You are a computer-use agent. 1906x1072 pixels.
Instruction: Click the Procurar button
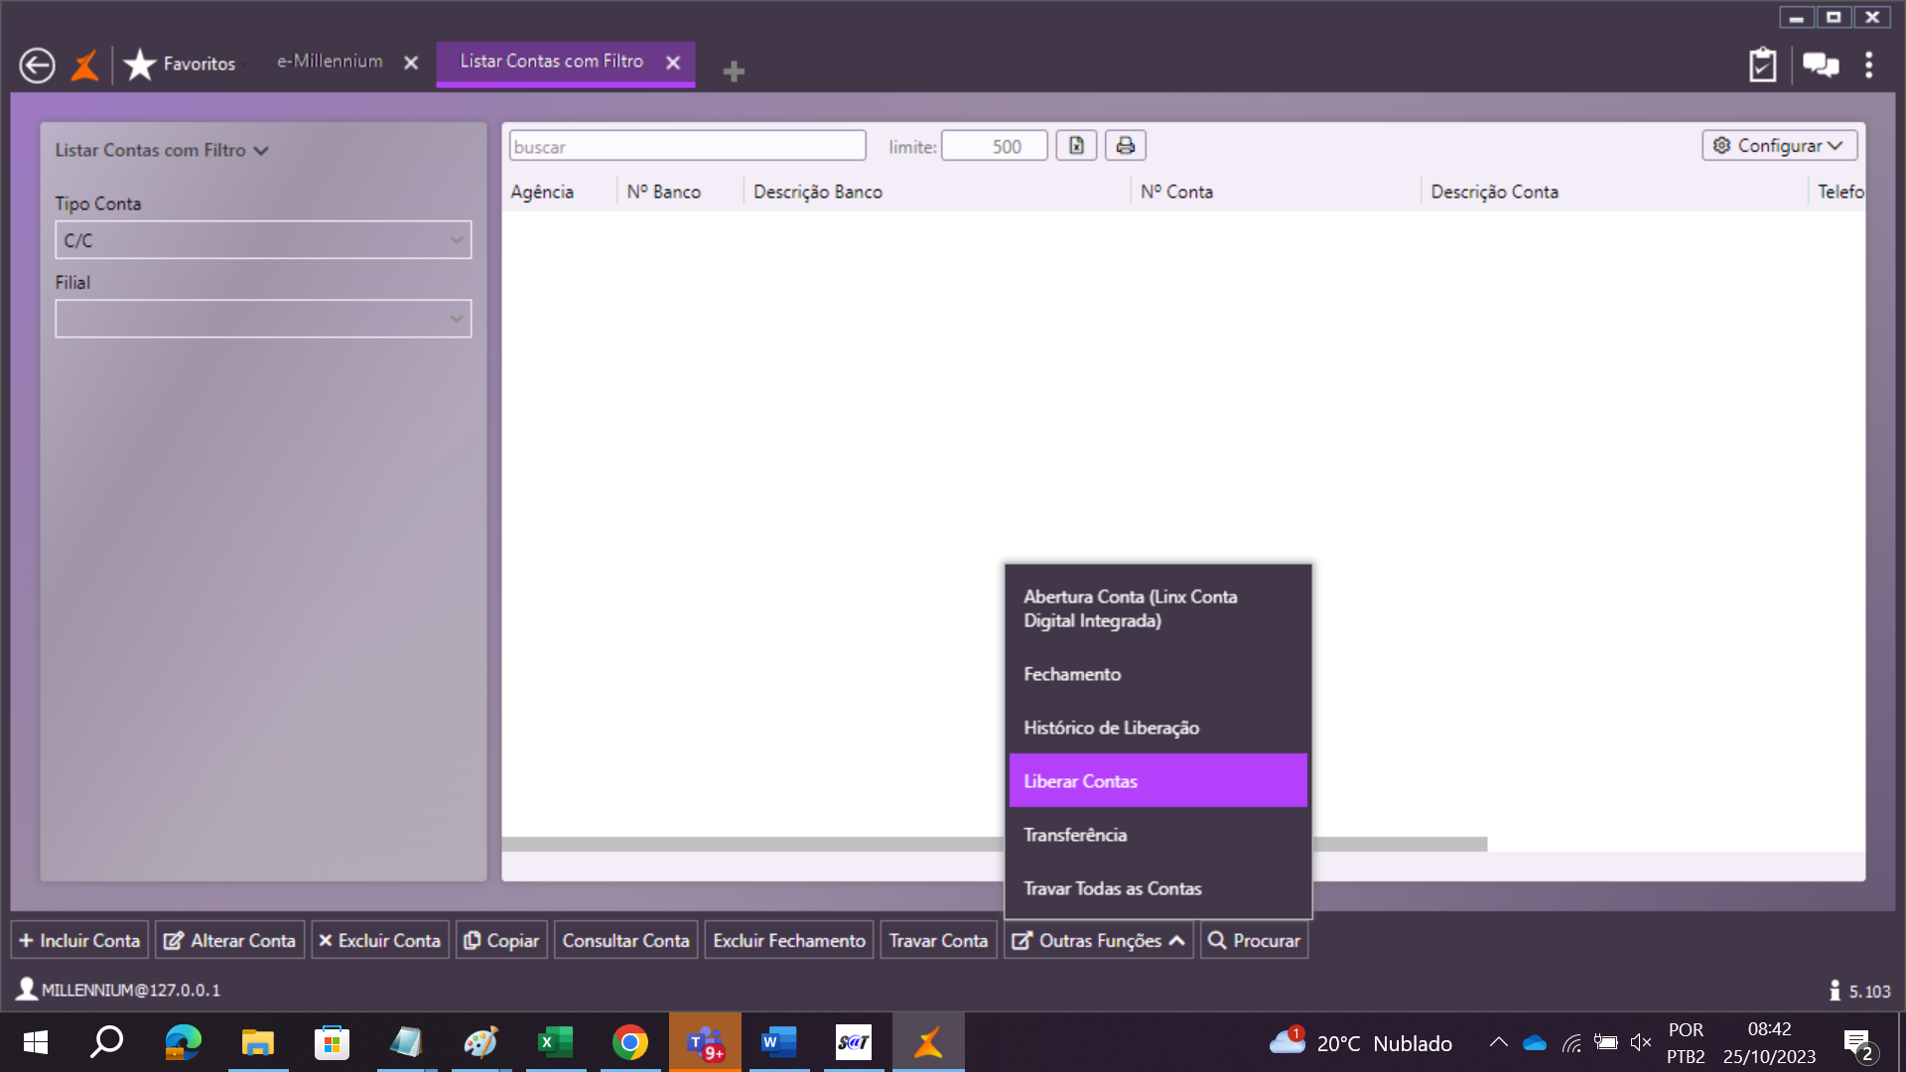[x=1254, y=940]
